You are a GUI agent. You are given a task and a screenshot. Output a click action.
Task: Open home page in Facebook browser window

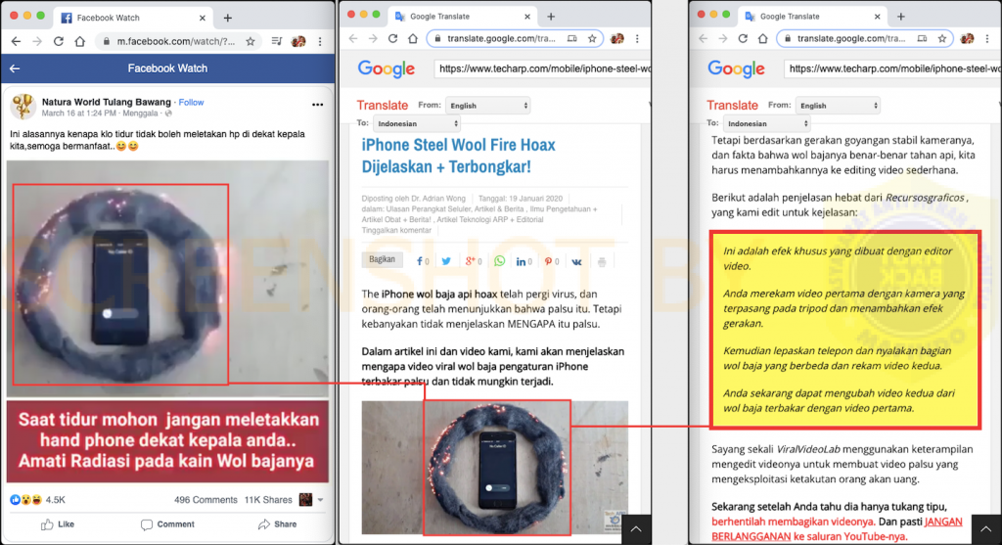point(80,41)
